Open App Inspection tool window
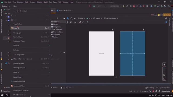The image size is (173, 97). tap(66, 88)
